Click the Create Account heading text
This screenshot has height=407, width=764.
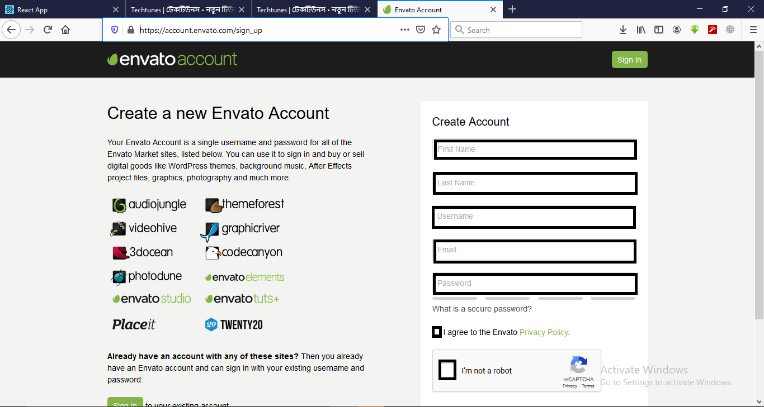[470, 122]
